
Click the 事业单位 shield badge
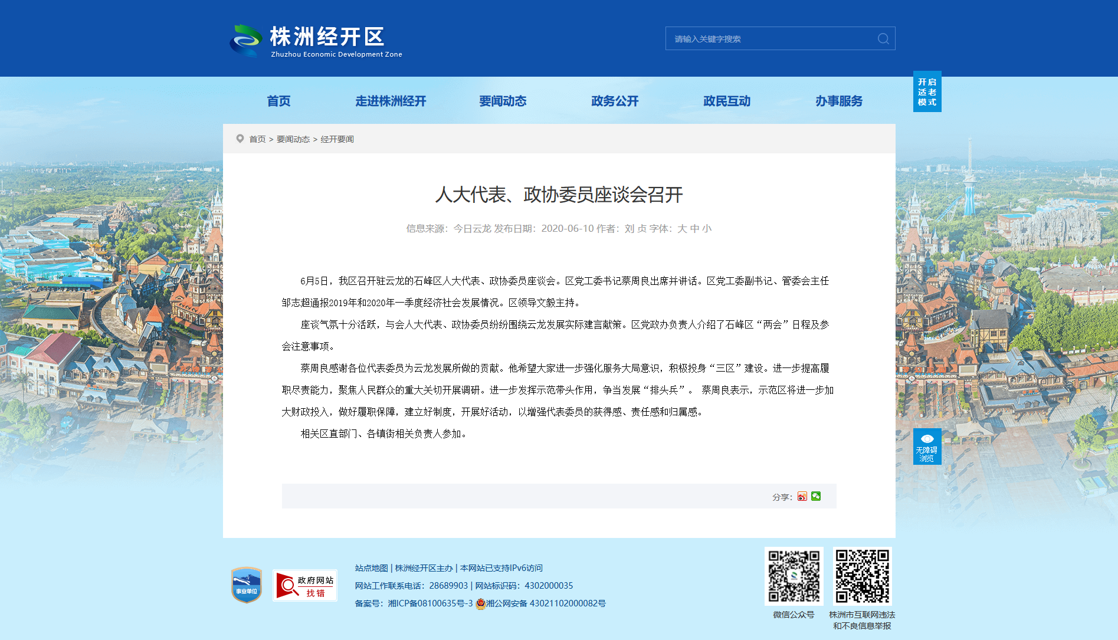[247, 585]
